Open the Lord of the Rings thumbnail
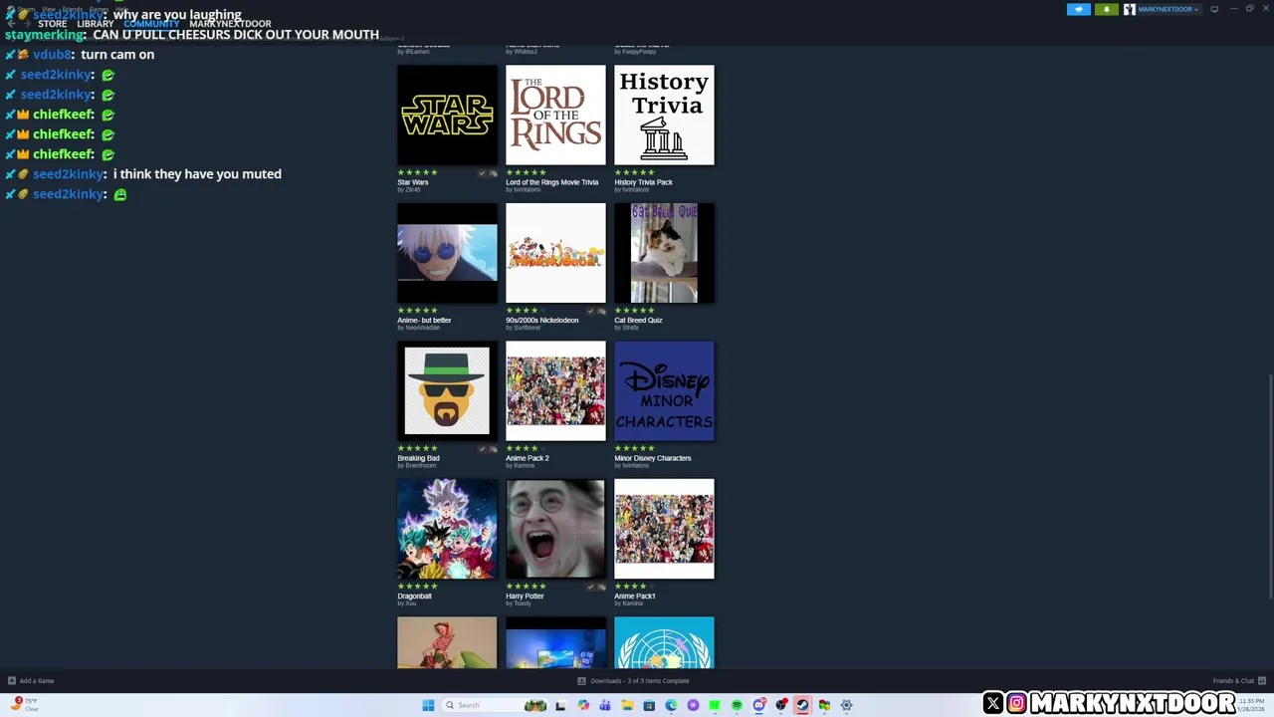This screenshot has width=1274, height=717. tap(555, 115)
